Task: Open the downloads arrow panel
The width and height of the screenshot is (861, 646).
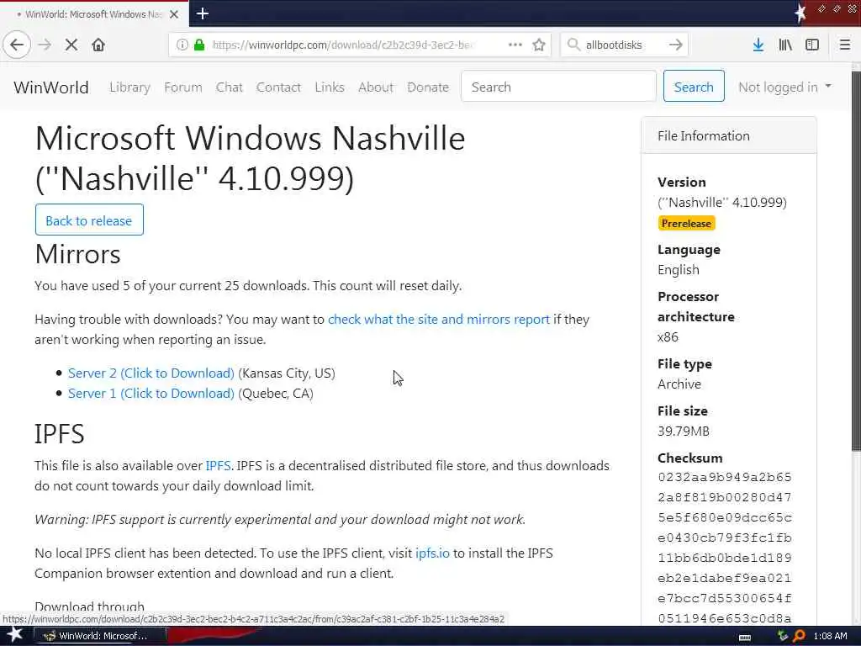Action: [x=758, y=45]
